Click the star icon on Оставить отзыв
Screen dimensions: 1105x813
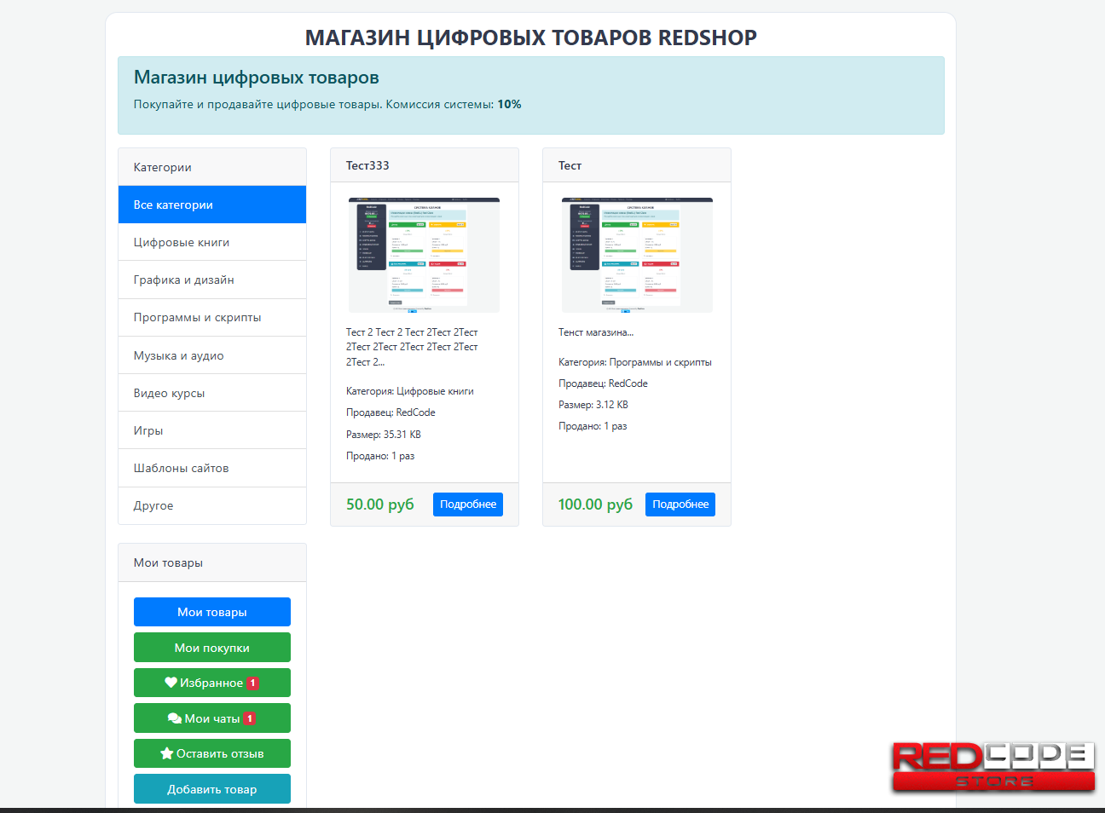(167, 753)
